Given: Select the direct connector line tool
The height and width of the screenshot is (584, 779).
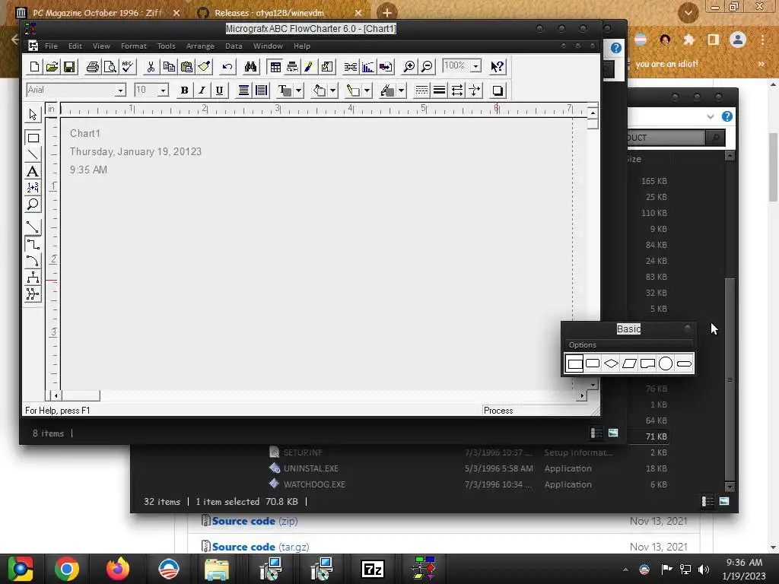Looking at the screenshot, I should [33, 227].
